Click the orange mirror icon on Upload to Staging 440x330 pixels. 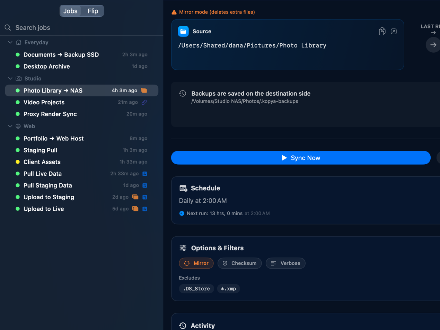pyautogui.click(x=135, y=197)
